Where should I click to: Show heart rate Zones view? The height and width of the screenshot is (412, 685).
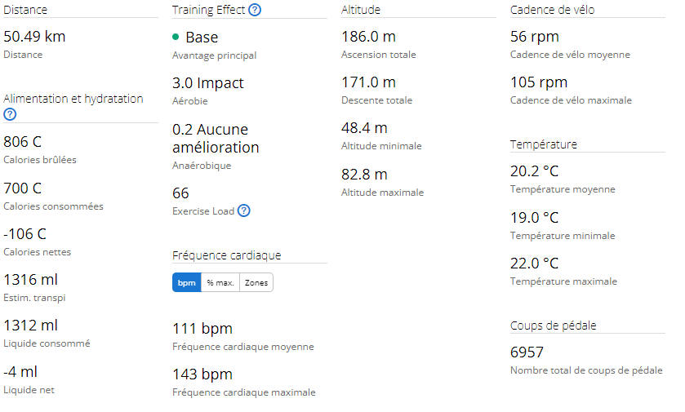[256, 282]
